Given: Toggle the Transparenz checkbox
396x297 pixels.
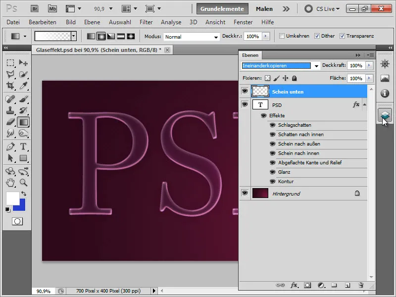Looking at the screenshot, I should 342,36.
